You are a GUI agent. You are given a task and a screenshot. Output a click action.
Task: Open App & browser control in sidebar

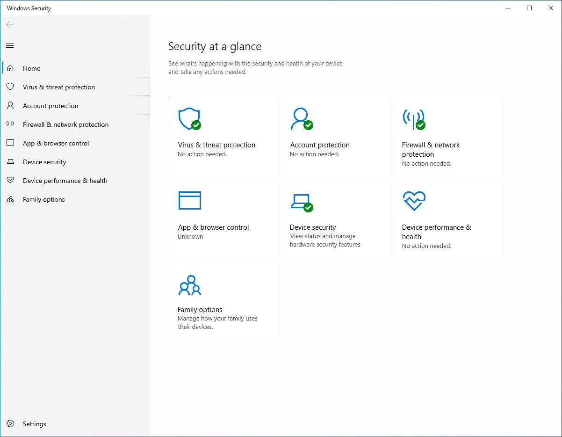click(75, 143)
